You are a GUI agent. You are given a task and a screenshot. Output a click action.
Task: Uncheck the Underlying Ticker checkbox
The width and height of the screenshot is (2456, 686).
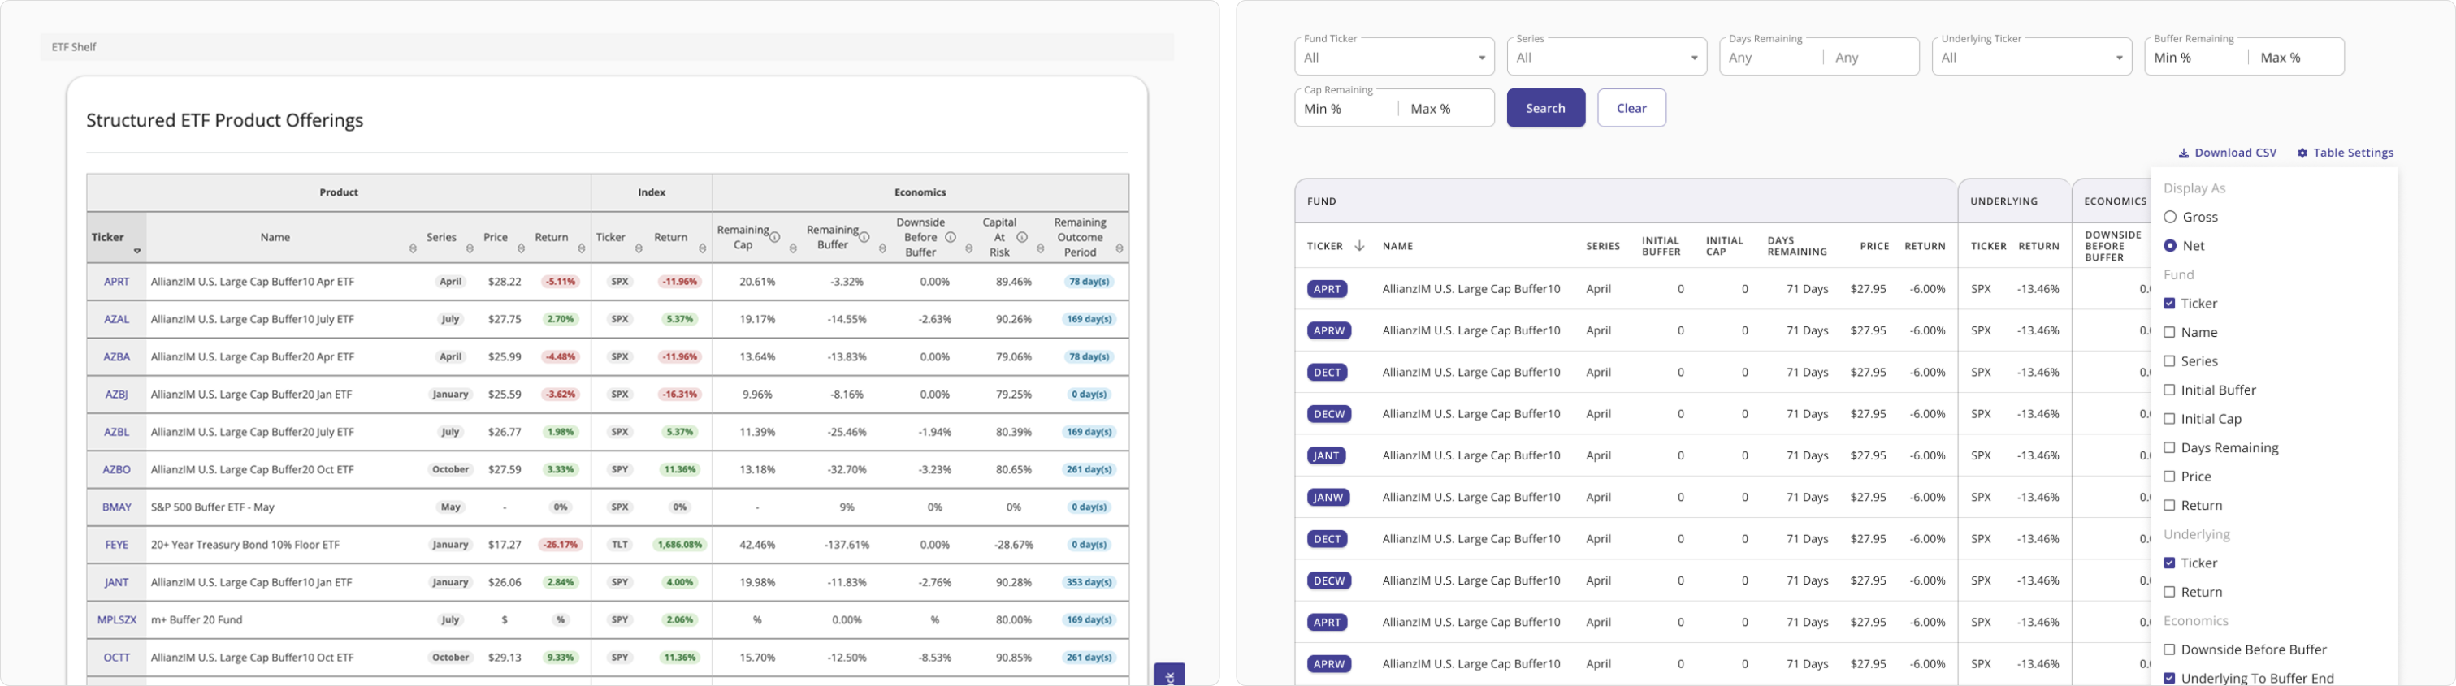pyautogui.click(x=2170, y=563)
